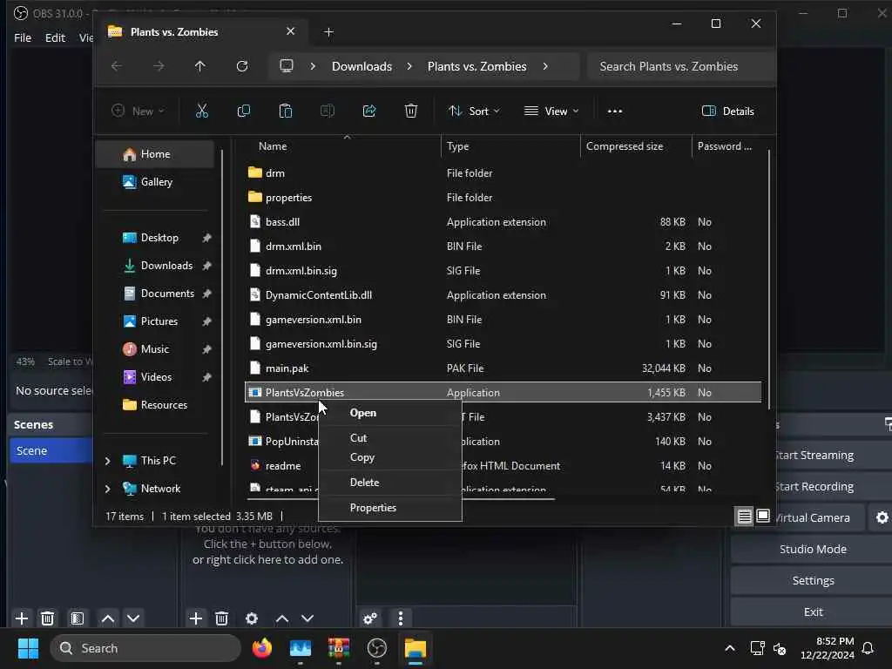Open the Edit menu in OBS
Viewport: 892px width, 669px height.
point(55,37)
